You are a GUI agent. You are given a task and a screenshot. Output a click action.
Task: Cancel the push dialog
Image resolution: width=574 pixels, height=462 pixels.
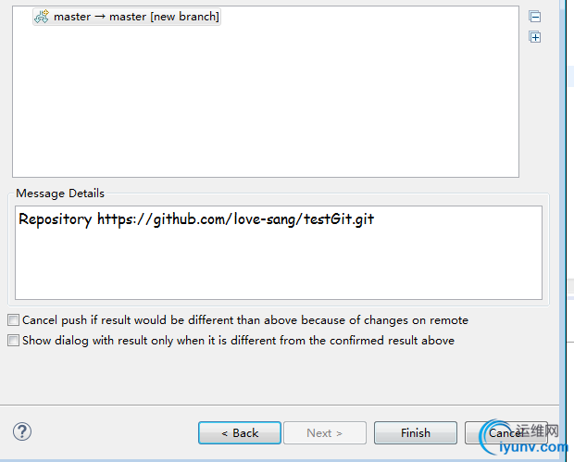(505, 432)
